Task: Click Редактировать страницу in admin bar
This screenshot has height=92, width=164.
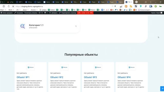Action: point(68,13)
